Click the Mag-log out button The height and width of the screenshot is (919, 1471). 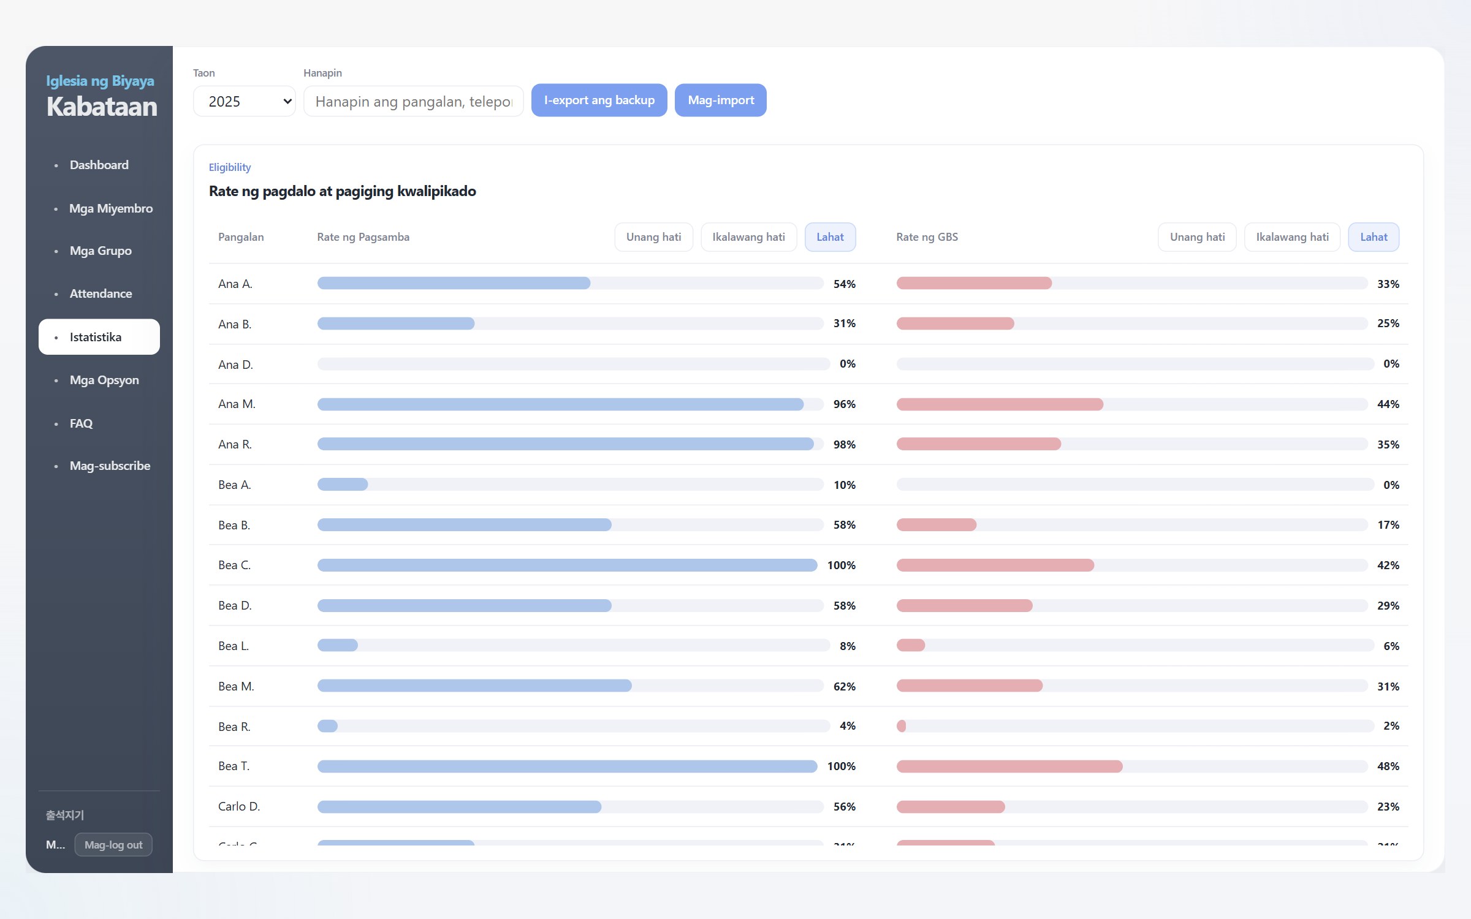113,844
